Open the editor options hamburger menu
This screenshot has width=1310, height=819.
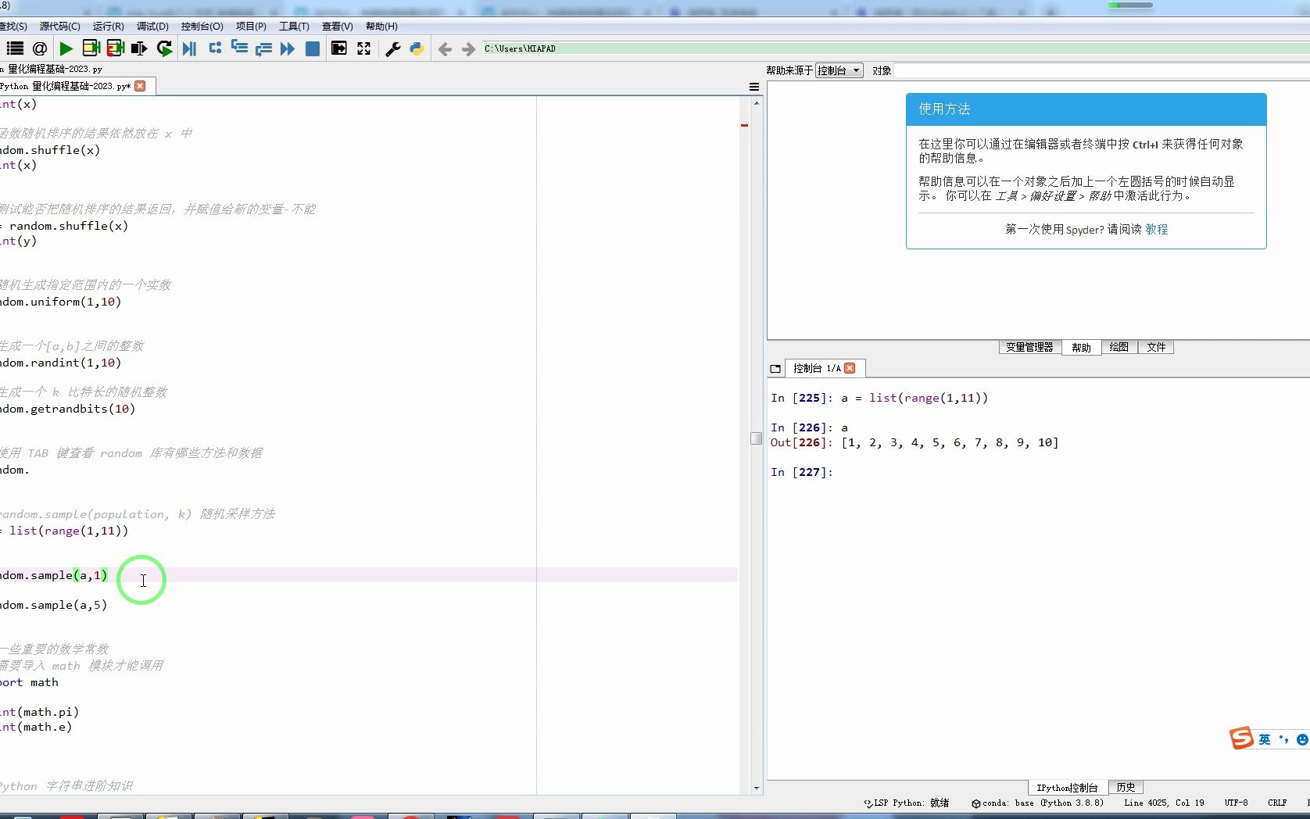[754, 87]
